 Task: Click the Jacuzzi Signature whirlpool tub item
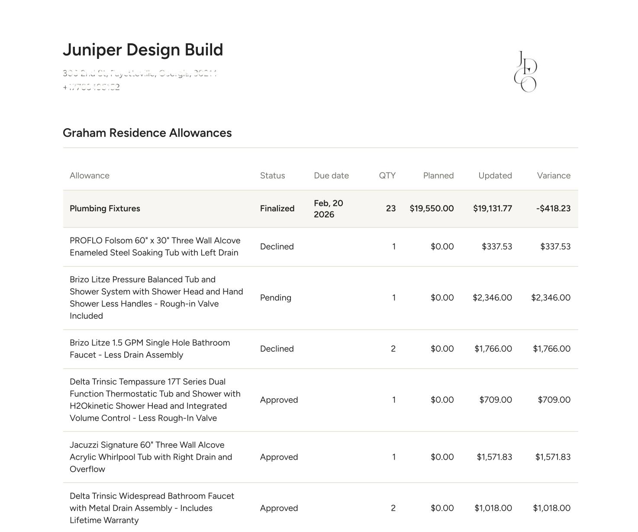tap(151, 457)
